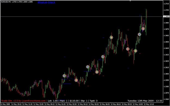
Task: Click the 1.3705 price scale label
Action: (x=166, y=10)
